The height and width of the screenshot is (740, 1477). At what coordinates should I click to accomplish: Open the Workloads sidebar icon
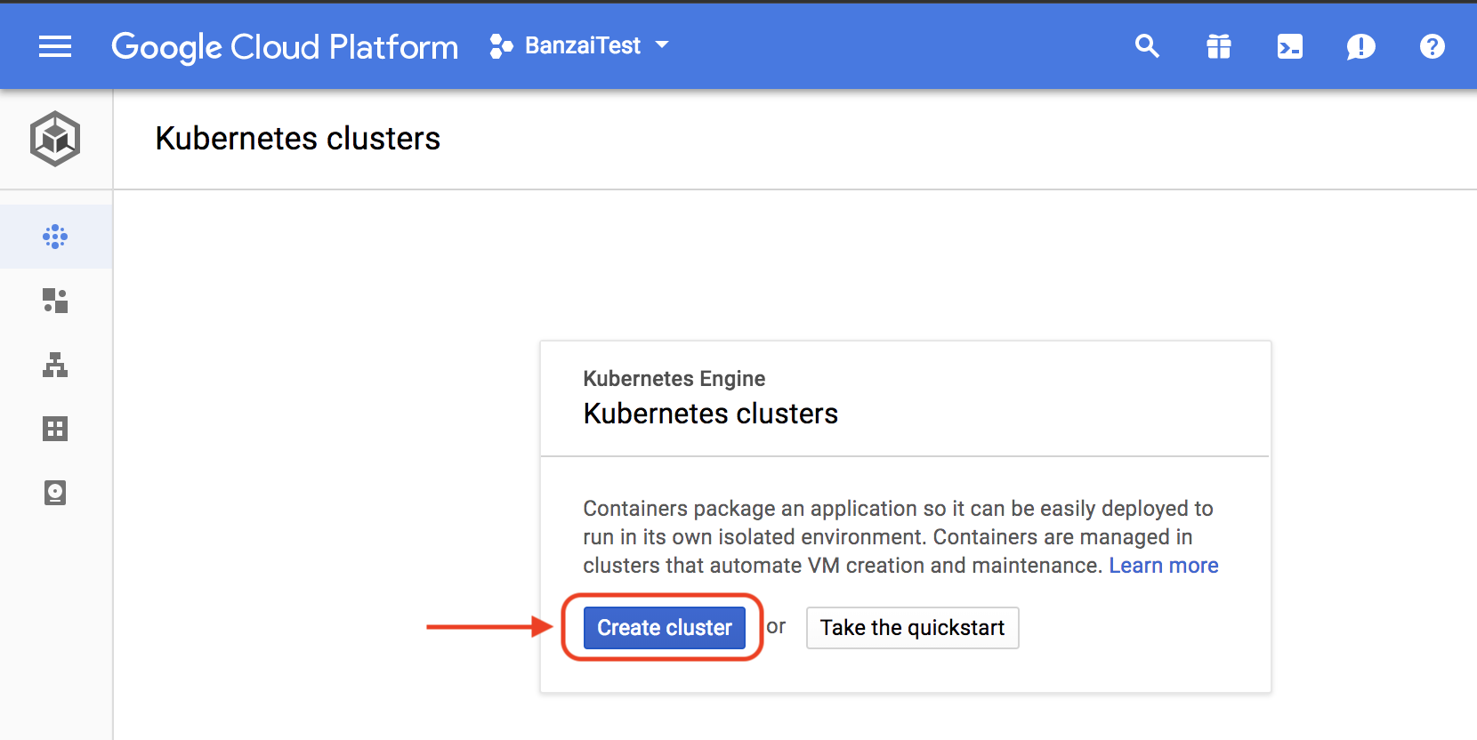pyautogui.click(x=55, y=301)
